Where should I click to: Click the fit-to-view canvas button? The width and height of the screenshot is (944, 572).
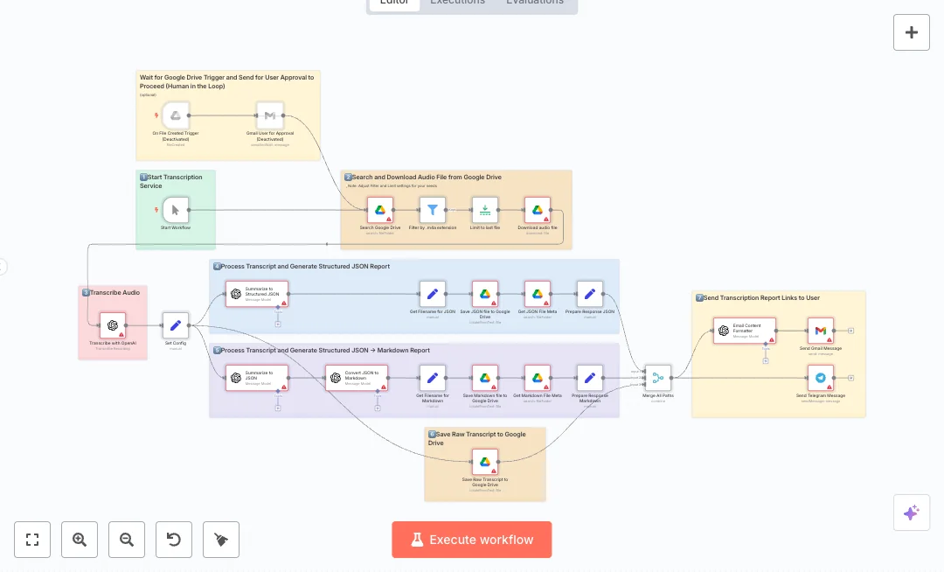click(x=32, y=540)
